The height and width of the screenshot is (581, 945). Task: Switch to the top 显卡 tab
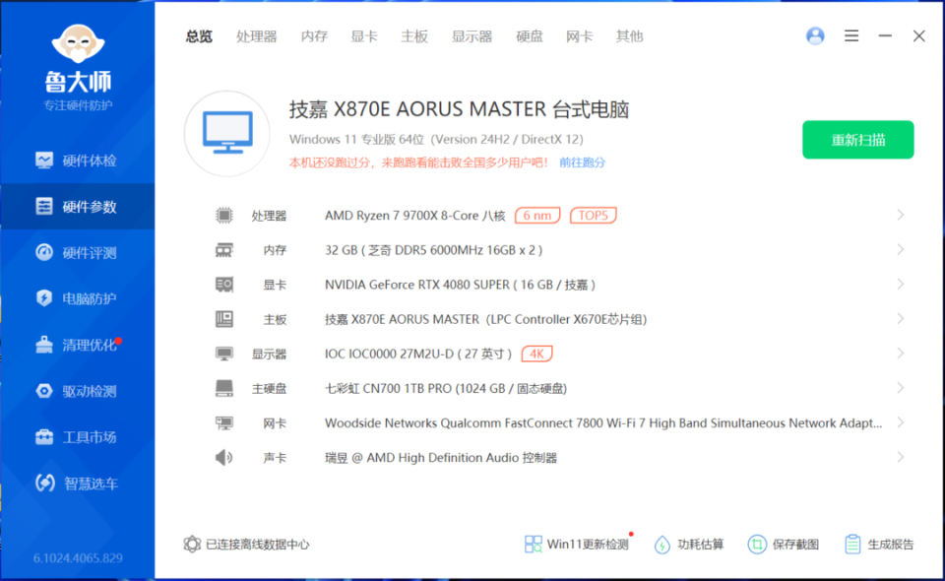pos(364,36)
